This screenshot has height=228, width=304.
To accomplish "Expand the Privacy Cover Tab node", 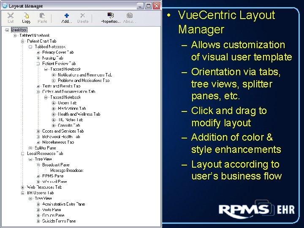I will (x=38, y=52).
